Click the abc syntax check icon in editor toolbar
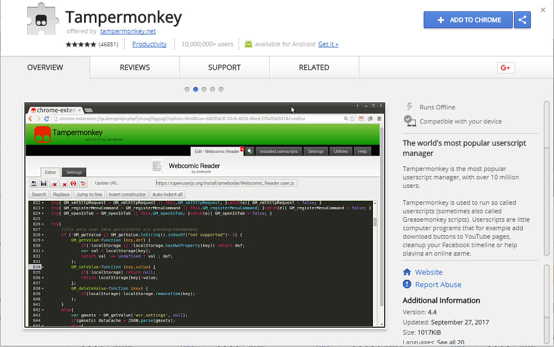Viewport: 554px width, 347px height. [x=83, y=183]
